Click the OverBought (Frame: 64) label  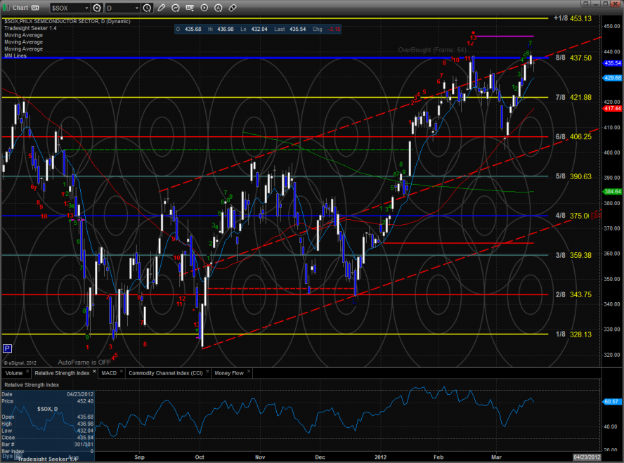coord(431,50)
